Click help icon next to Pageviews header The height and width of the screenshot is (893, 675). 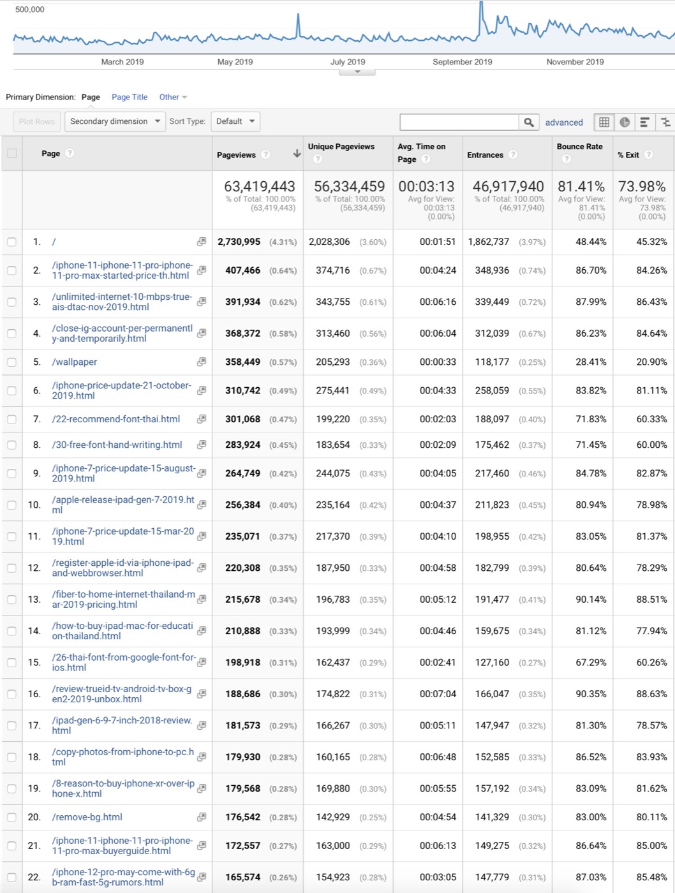tap(266, 154)
